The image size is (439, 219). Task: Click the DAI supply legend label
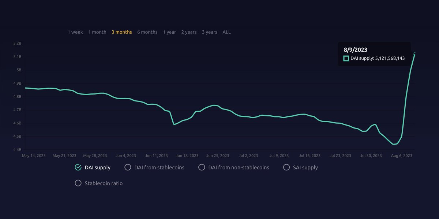pos(97,168)
